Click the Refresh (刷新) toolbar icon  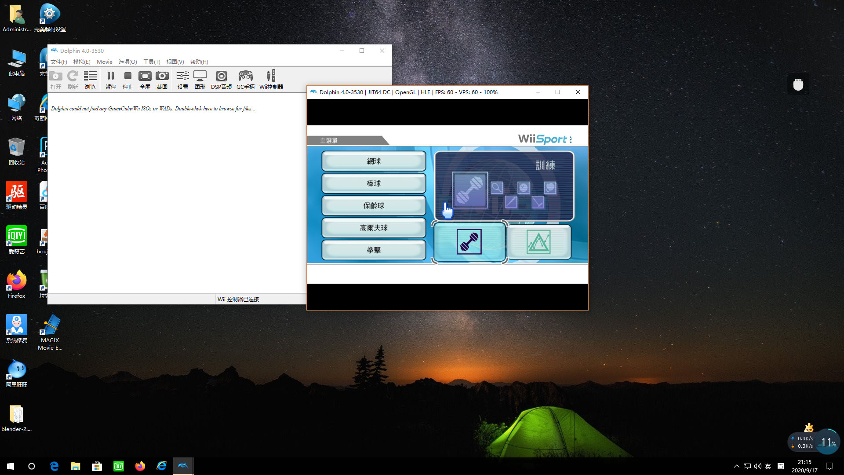click(x=73, y=80)
